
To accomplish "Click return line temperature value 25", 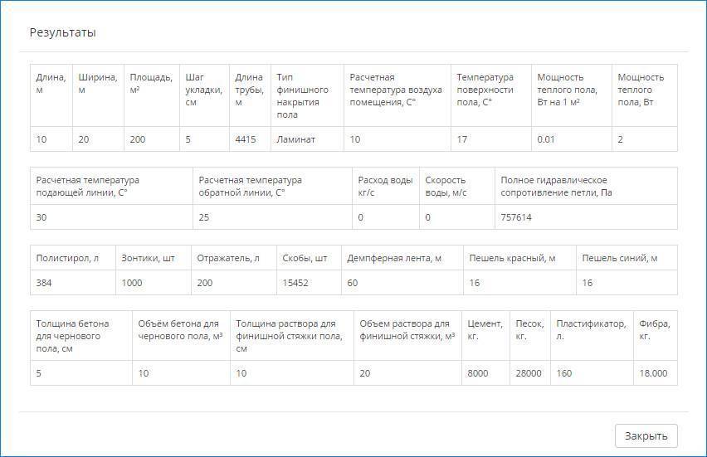I will point(204,217).
